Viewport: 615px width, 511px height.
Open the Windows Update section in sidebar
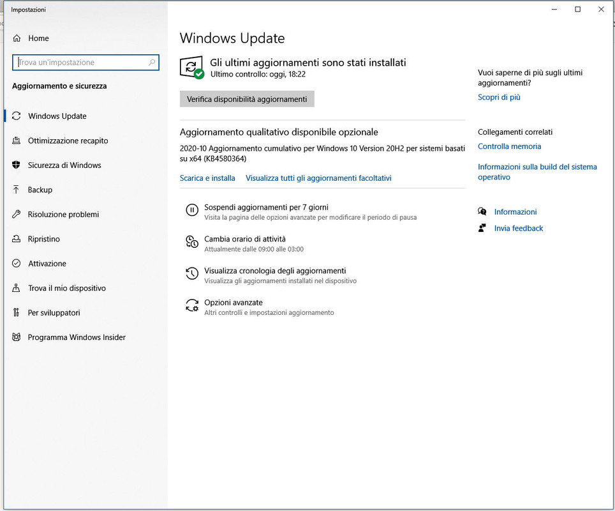[85, 116]
